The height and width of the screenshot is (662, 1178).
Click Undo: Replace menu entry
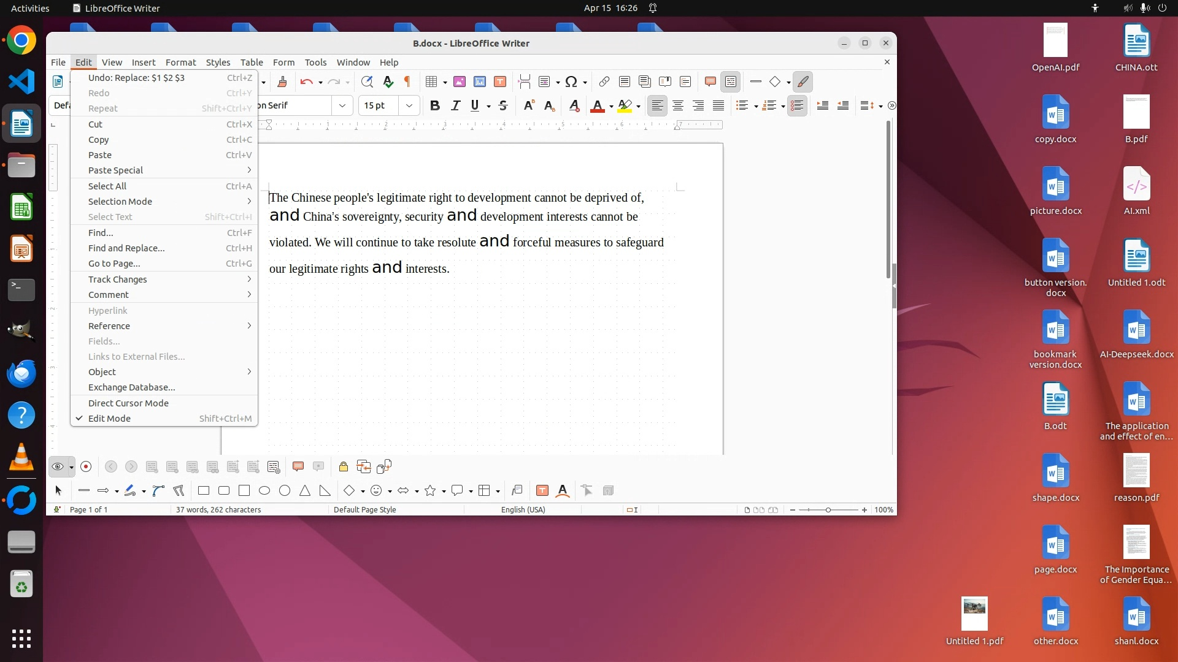[x=136, y=78]
